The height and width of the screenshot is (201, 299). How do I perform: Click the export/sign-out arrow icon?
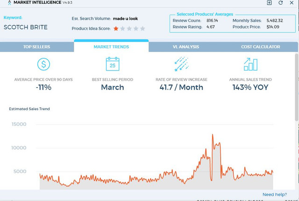pos(269,3)
